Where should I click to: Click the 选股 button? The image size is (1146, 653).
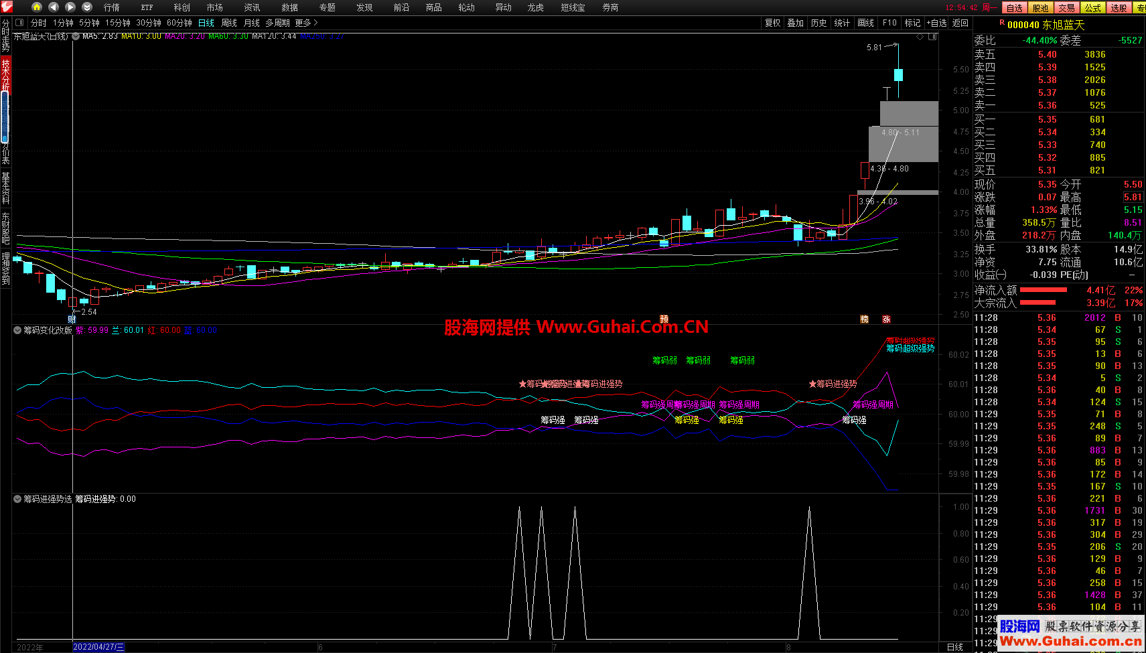point(1119,8)
